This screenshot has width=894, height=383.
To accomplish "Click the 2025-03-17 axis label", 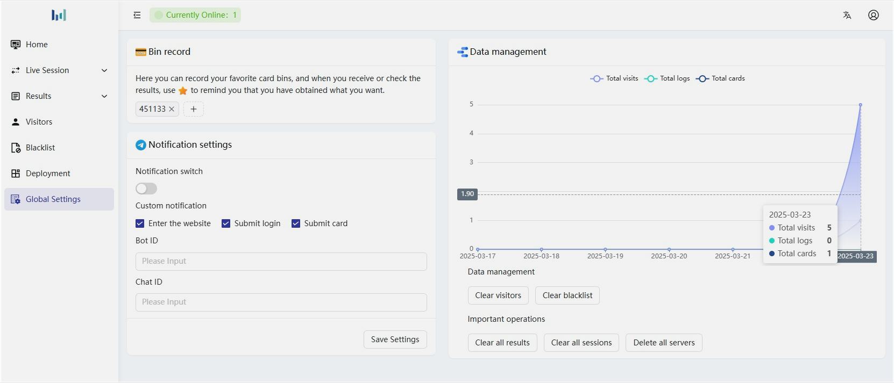I will tap(478, 256).
